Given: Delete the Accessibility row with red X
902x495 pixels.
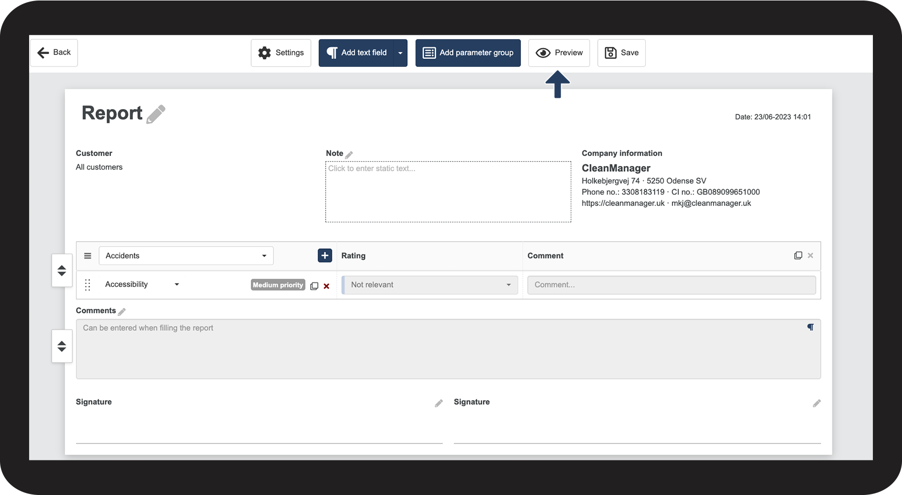Looking at the screenshot, I should 327,286.
